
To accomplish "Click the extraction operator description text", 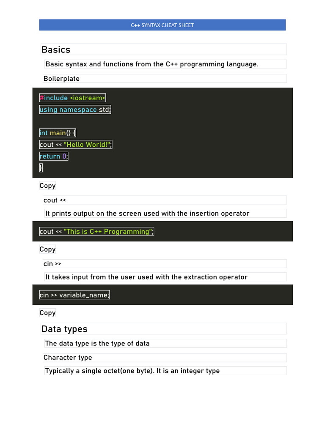I will coord(146,277).
